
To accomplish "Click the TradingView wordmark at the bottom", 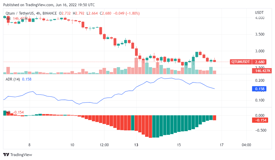I will [21, 155].
